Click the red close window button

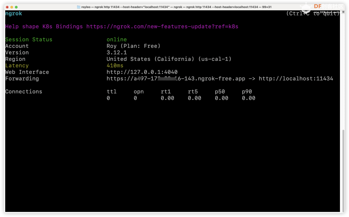[7, 7]
